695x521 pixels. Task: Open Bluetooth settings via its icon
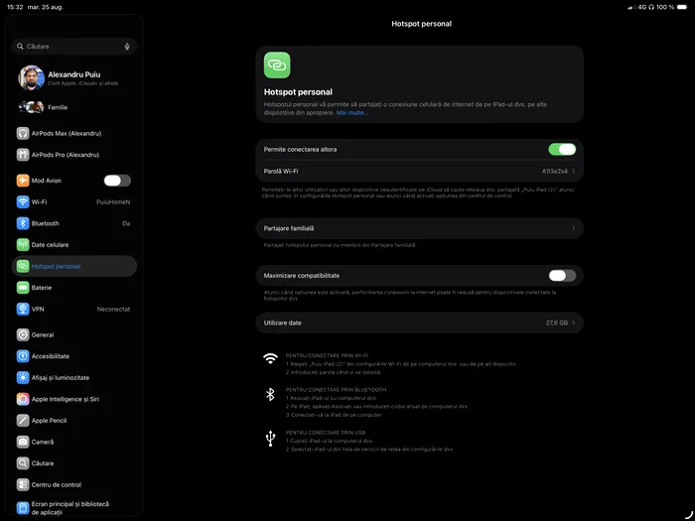point(23,223)
